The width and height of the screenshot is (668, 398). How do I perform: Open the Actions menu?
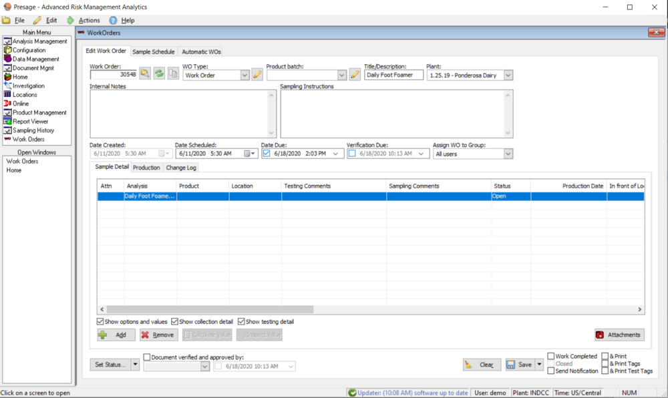pos(89,21)
